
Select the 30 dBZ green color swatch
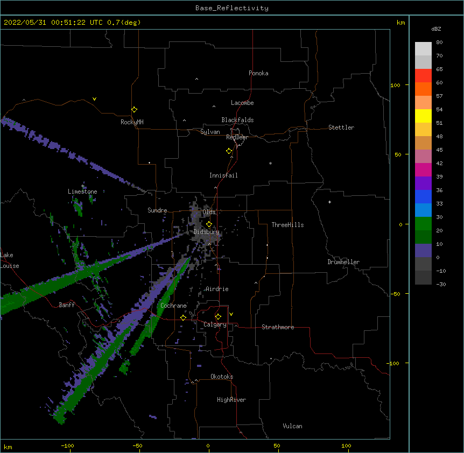pyautogui.click(x=423, y=224)
